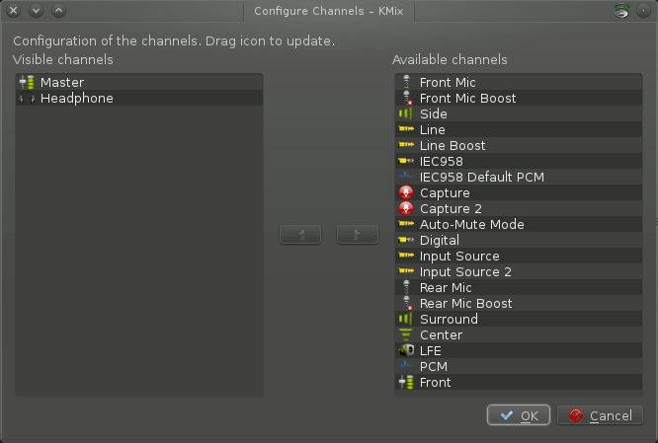658x443 pixels.
Task: Confirm with the OK button
Action: point(519,415)
